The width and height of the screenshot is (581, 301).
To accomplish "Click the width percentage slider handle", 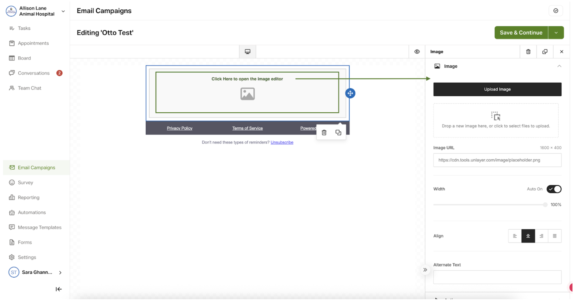I will pyautogui.click(x=545, y=205).
